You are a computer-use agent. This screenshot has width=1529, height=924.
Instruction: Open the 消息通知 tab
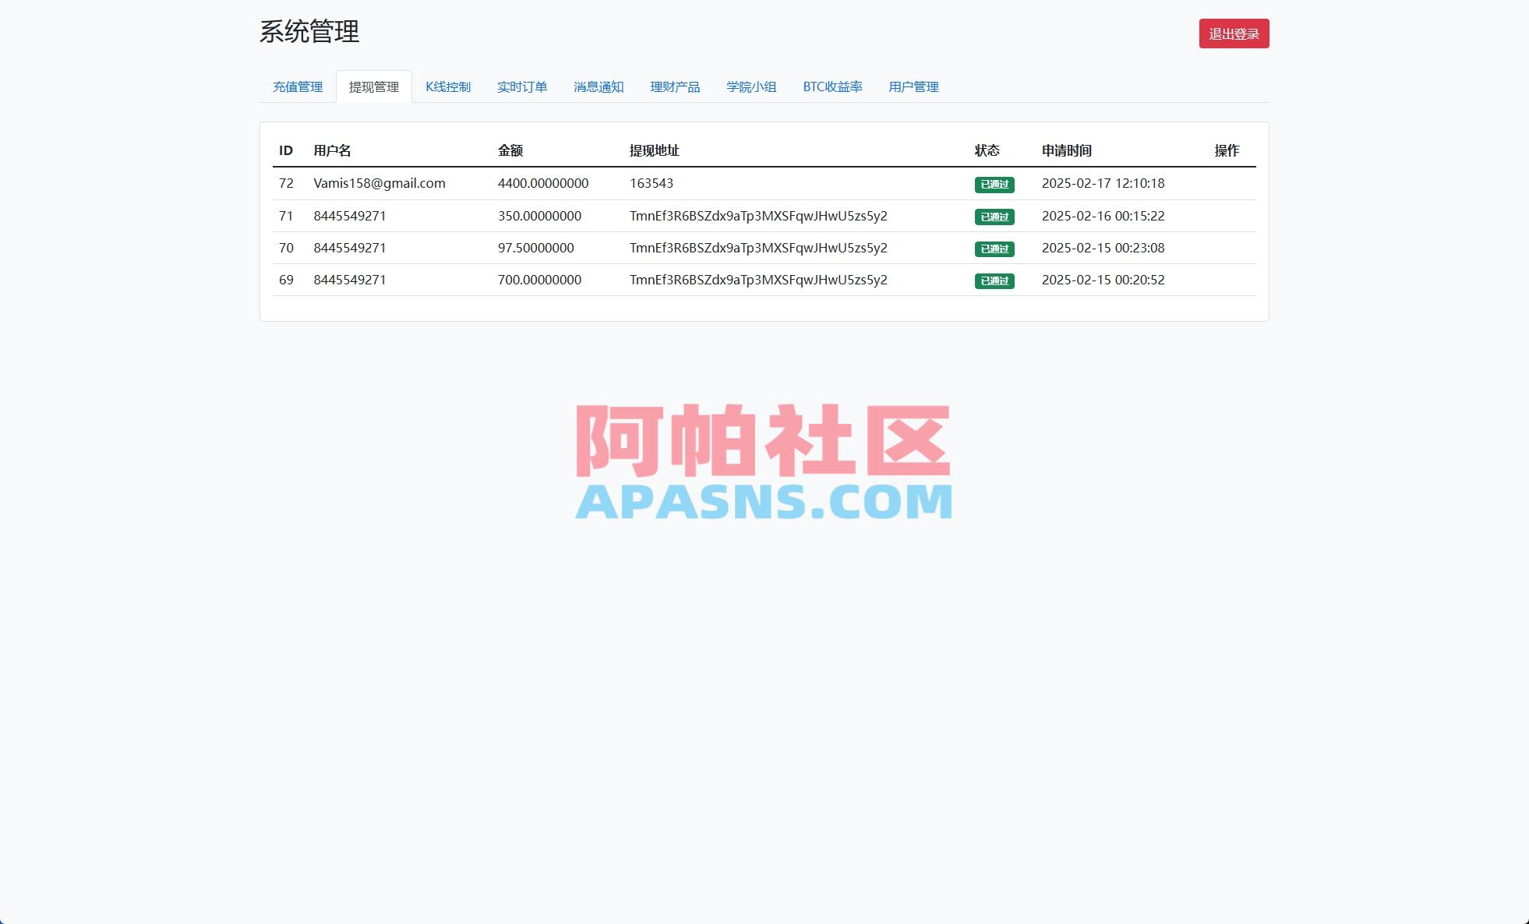(x=599, y=87)
